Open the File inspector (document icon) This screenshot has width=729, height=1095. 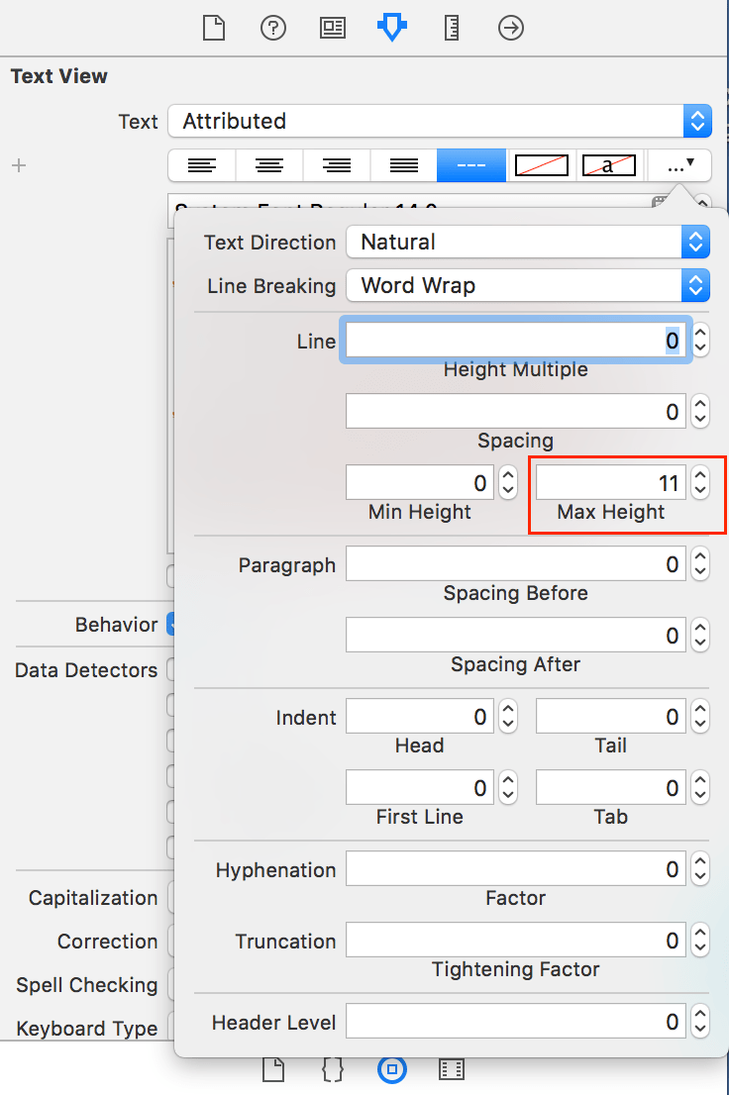click(213, 28)
